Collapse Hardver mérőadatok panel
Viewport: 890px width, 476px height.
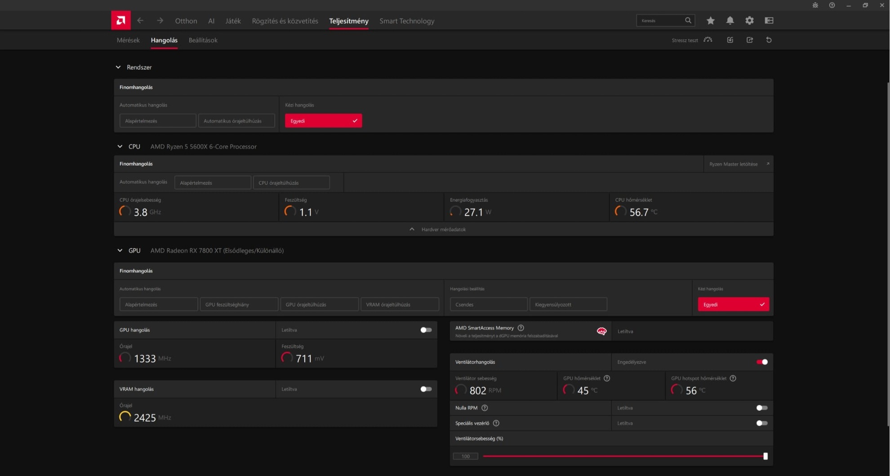(444, 229)
